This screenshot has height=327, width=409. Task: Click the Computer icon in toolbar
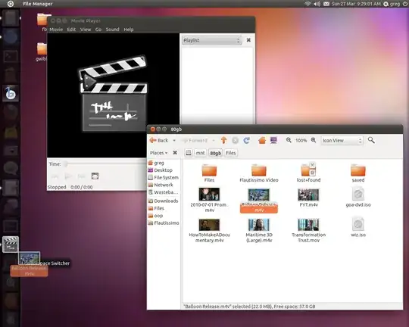pos(273,140)
